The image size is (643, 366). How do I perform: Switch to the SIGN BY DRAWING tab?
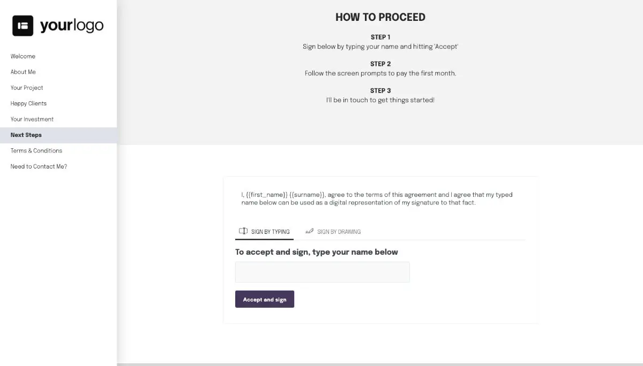pyautogui.click(x=339, y=231)
